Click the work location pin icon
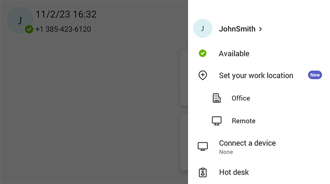330x184 pixels. coord(202,75)
